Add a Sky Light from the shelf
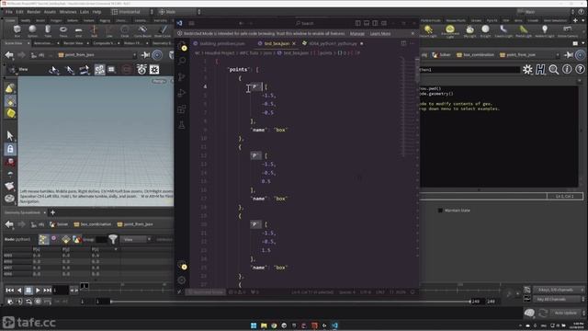 [469, 30]
